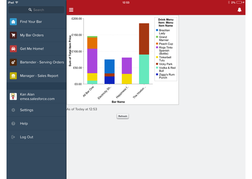Click the £100.00 axis value
Viewport: 252px width, 179px height.
pyautogui.click(x=77, y=51)
